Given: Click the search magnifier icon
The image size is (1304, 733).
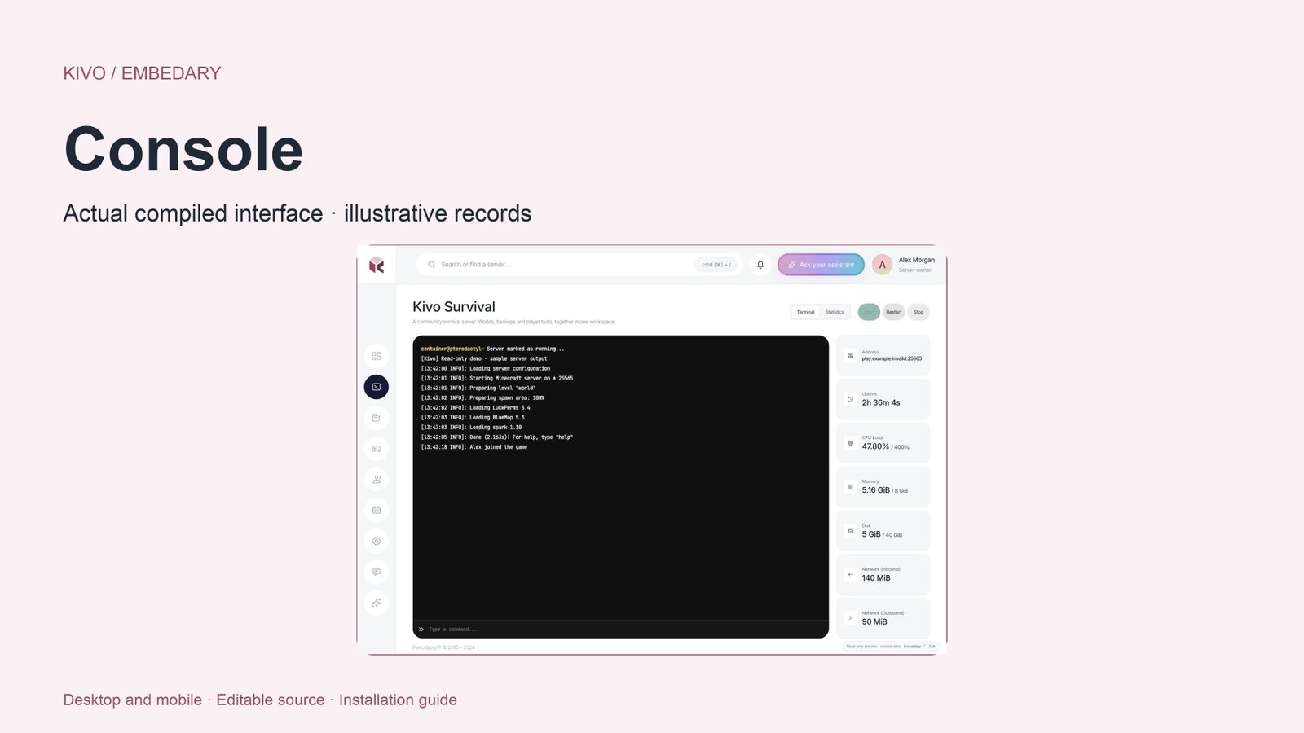Looking at the screenshot, I should click(x=432, y=265).
